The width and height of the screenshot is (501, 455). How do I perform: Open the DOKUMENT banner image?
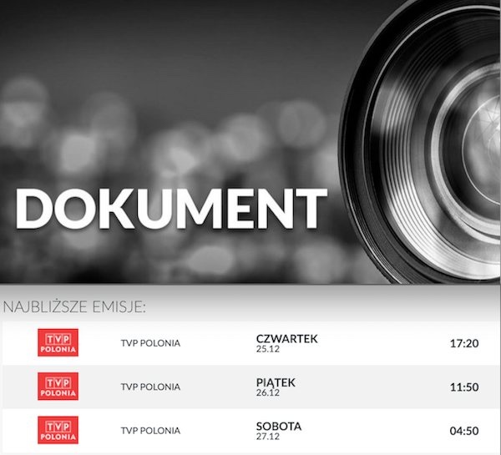250,142
